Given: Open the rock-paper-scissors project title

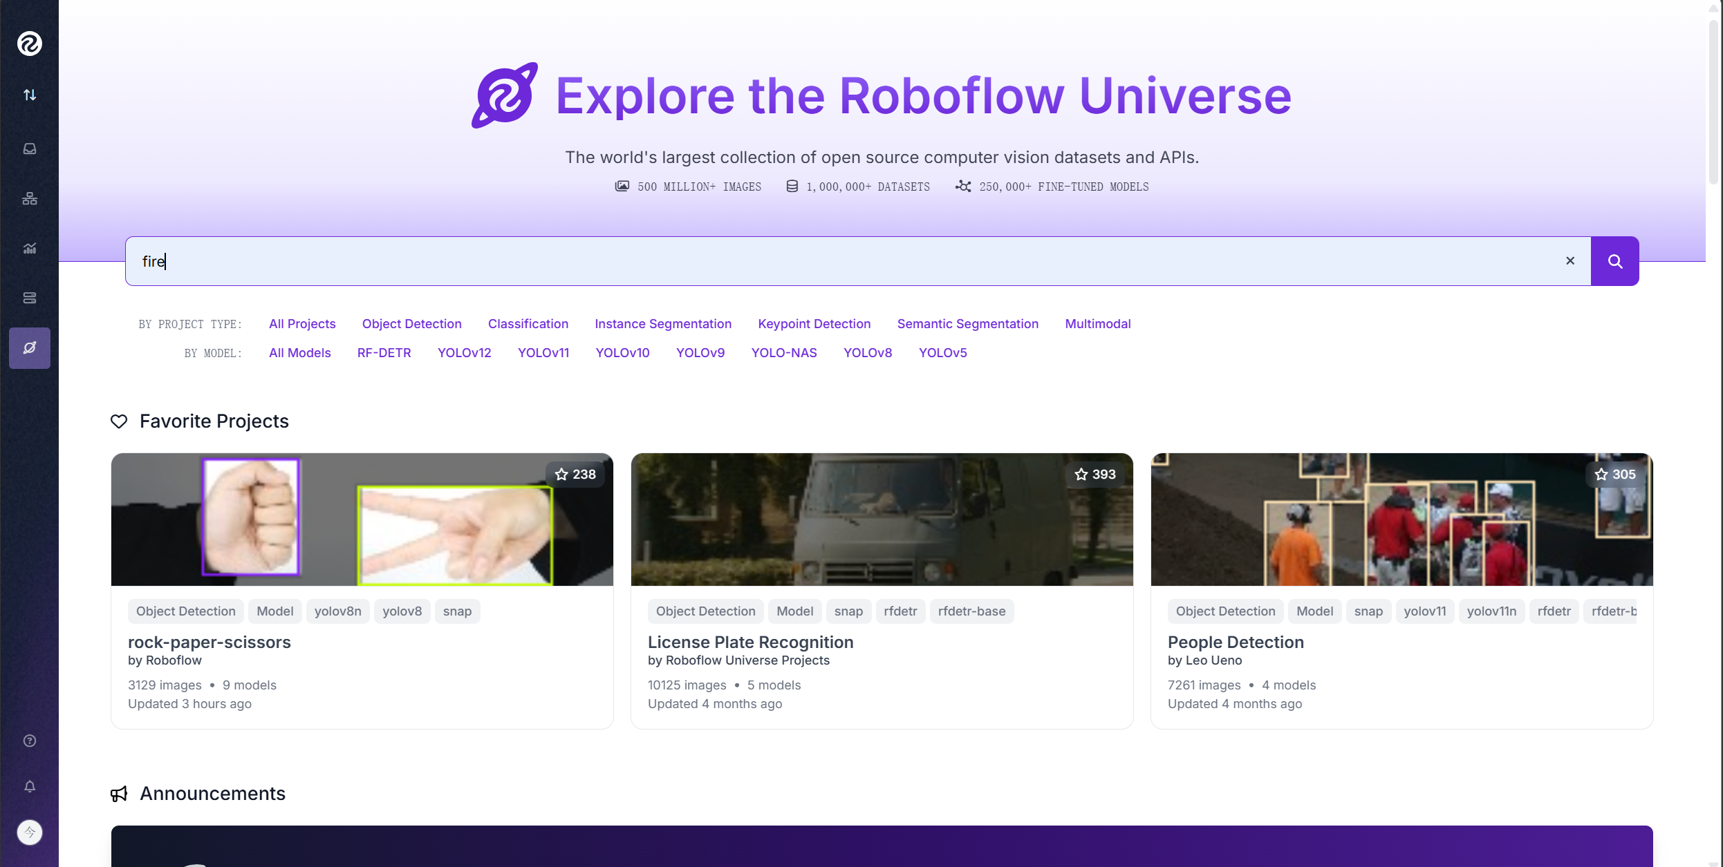Looking at the screenshot, I should 209,642.
